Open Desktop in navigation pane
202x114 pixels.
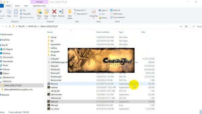[x=6, y=53]
